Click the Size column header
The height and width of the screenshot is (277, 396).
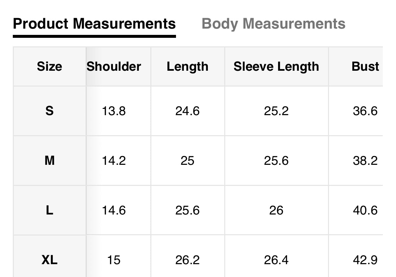coord(49,66)
